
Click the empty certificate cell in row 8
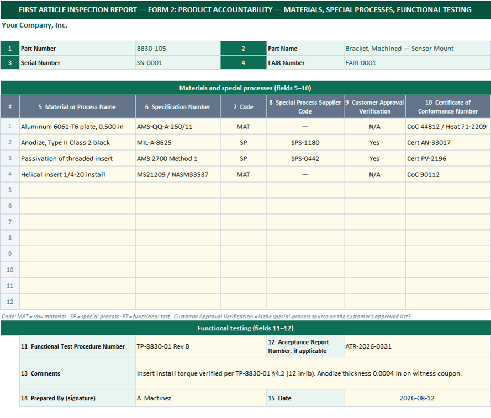coord(448,238)
